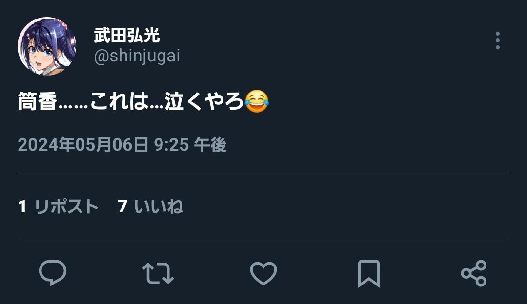Viewport: 527px width, 304px height.
Task: Click the 2024年05月06日 date stamp
Action: 83,145
